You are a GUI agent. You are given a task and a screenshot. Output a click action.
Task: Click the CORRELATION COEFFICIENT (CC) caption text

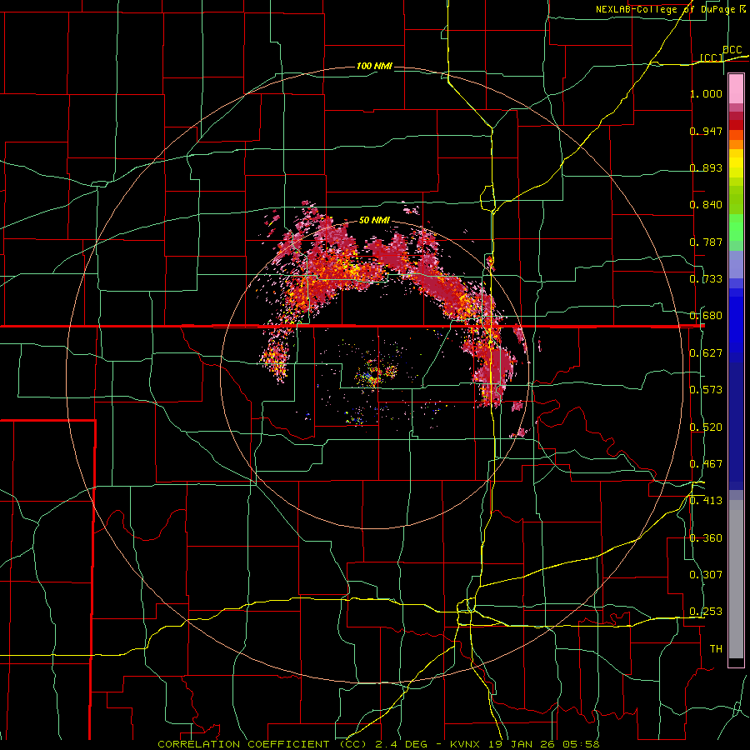[262, 744]
